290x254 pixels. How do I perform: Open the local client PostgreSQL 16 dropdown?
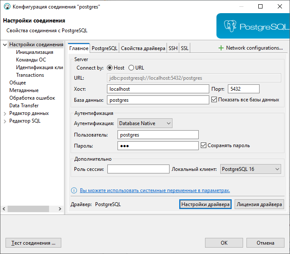pyautogui.click(x=251, y=169)
